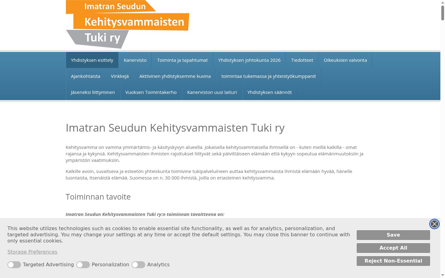The height and width of the screenshot is (278, 445).
Task: Open the Storage Preferences link
Action: (32, 252)
